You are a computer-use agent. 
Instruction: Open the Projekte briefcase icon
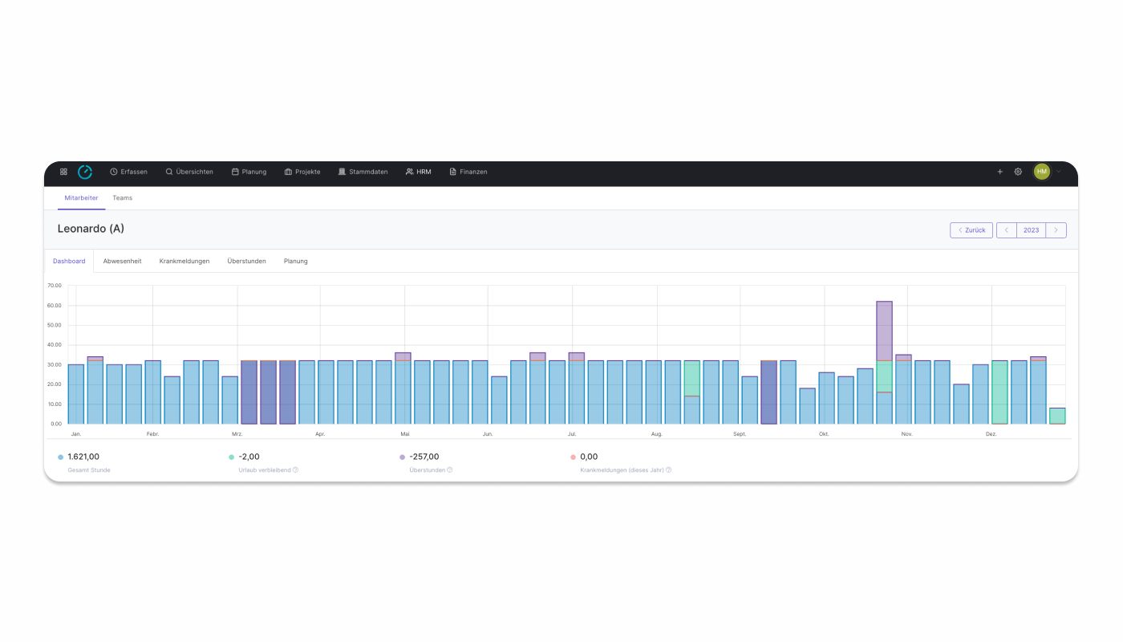pos(286,171)
